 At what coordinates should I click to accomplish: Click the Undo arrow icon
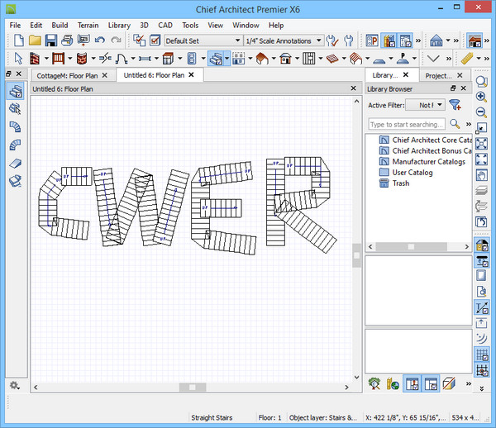100,40
